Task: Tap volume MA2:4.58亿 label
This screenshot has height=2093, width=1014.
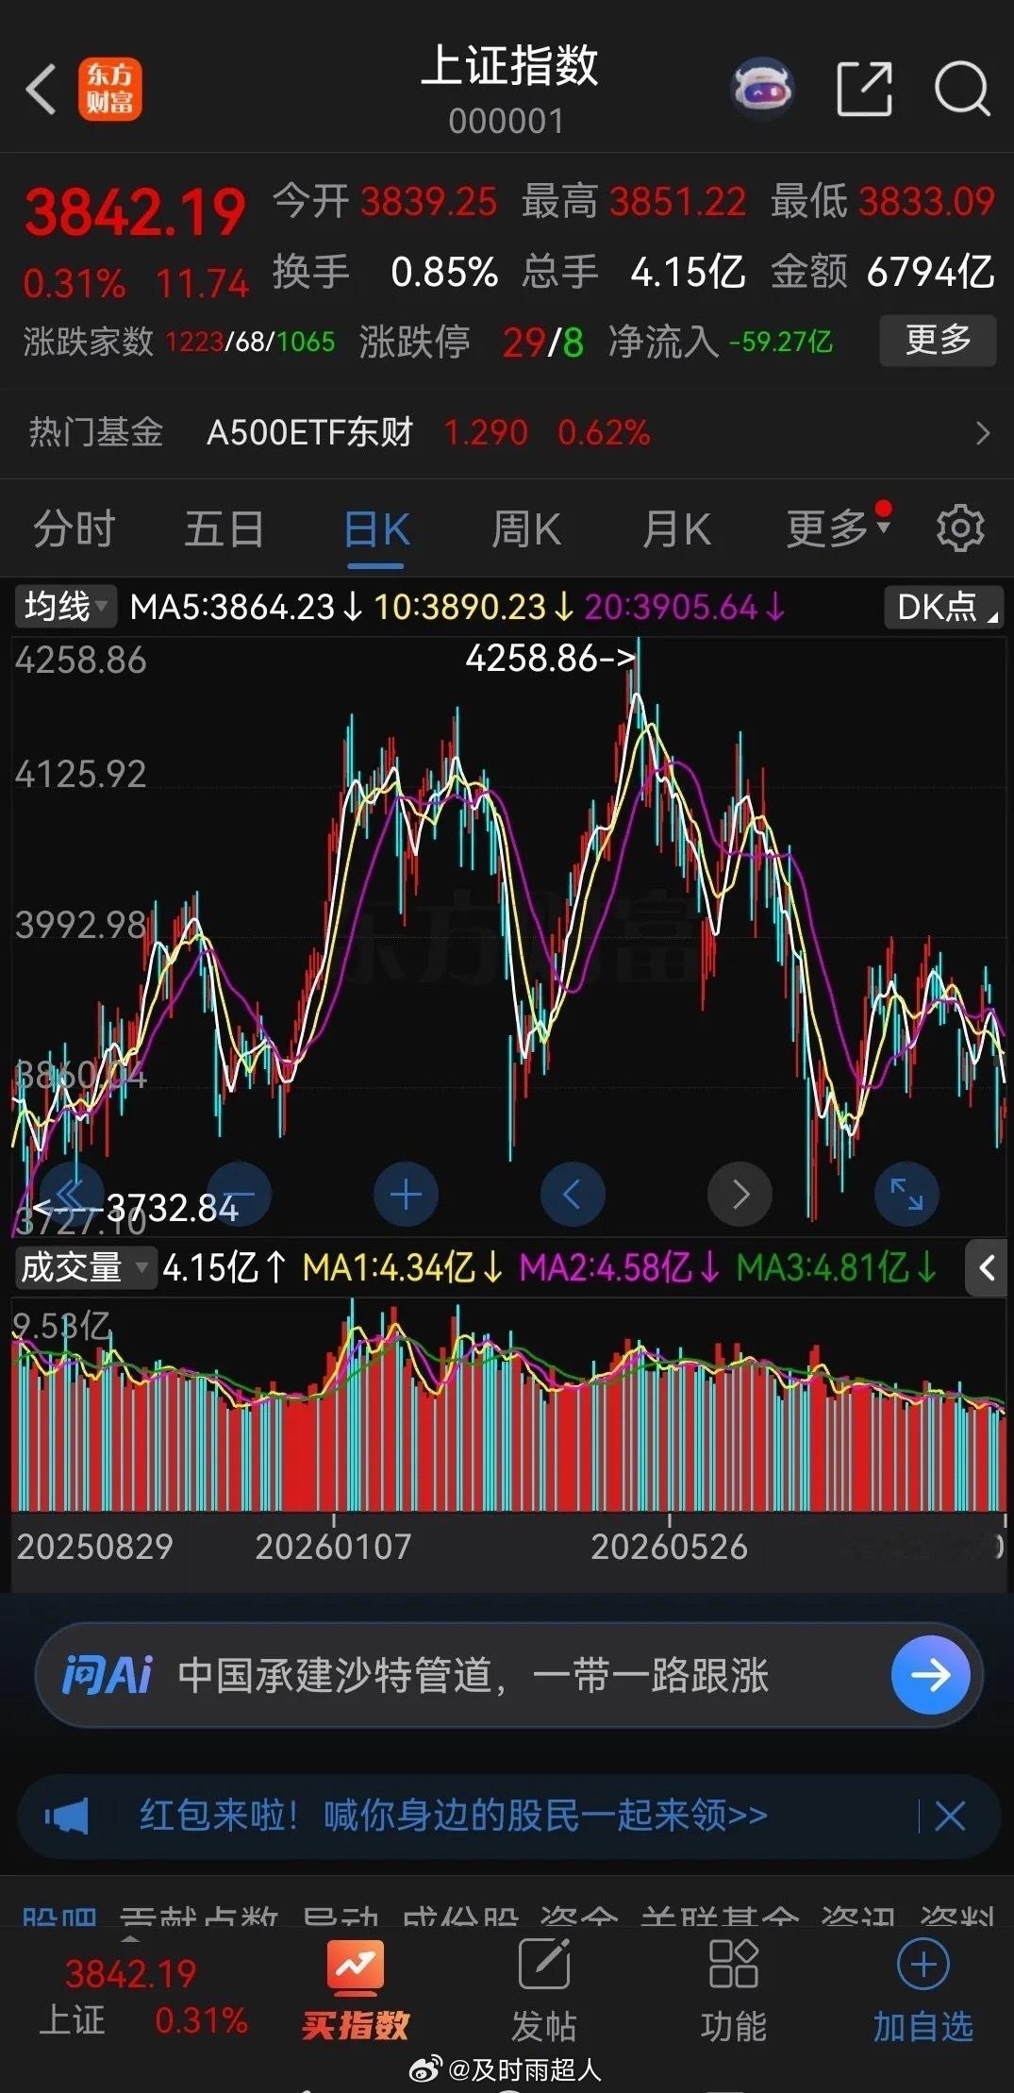Action: pyautogui.click(x=620, y=1267)
